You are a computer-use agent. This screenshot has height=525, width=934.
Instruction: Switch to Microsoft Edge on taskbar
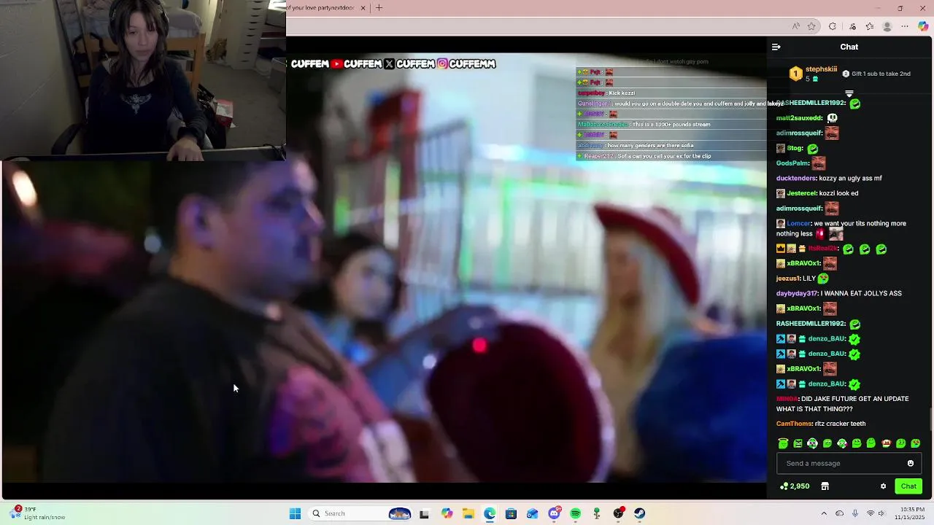489,513
